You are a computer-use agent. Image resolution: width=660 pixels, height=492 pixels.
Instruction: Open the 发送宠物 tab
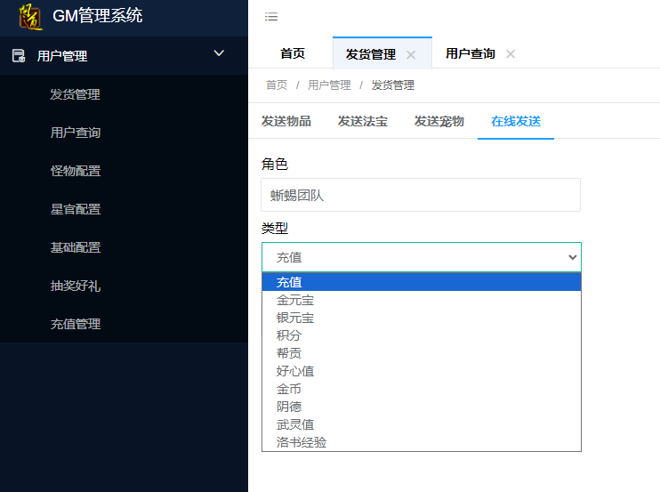pos(439,121)
